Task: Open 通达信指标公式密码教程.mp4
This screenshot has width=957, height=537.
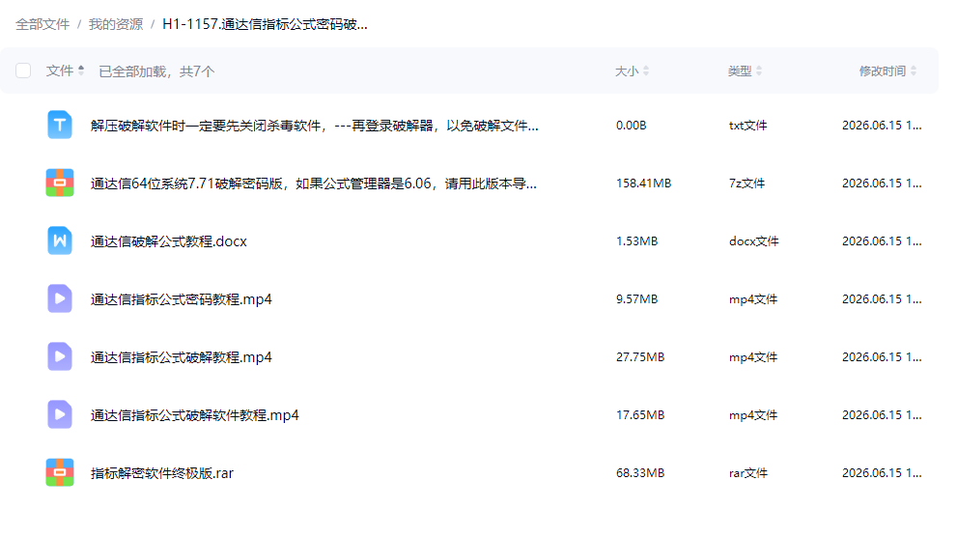Action: click(182, 299)
